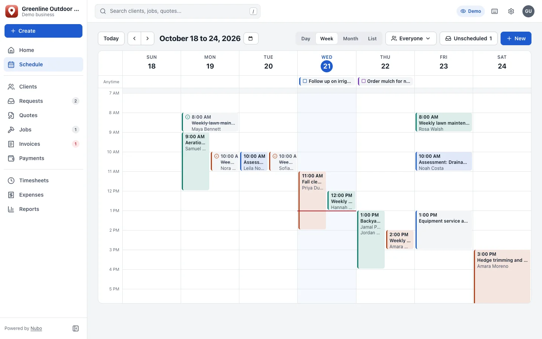Open Noah Costa's drainage assessment event
542x339 pixels.
[443, 162]
